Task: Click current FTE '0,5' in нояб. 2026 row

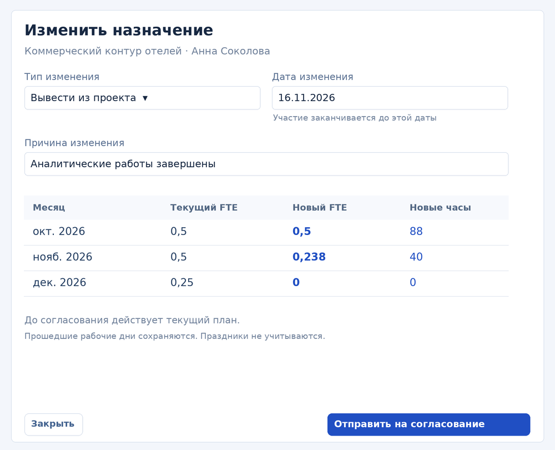Action: click(x=178, y=257)
